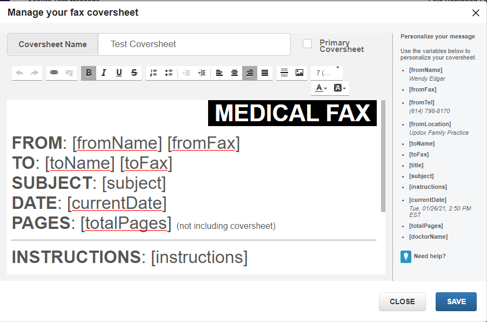Align text left
The height and width of the screenshot is (322, 487).
coord(219,73)
